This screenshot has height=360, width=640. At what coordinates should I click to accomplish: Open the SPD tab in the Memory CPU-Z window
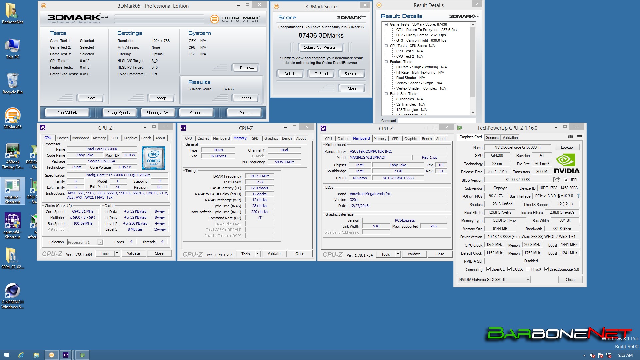coord(255,138)
